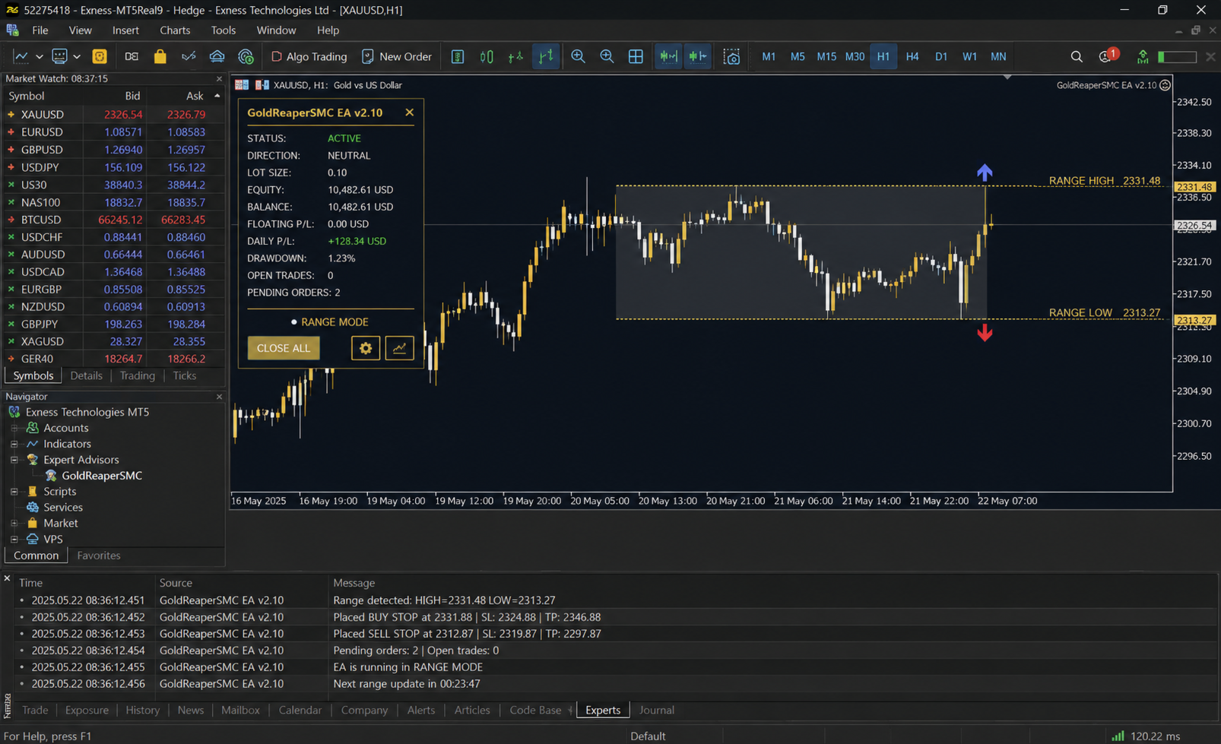Click the connection latency 120.22 ms indicator
The width and height of the screenshot is (1221, 744).
pyautogui.click(x=1146, y=736)
